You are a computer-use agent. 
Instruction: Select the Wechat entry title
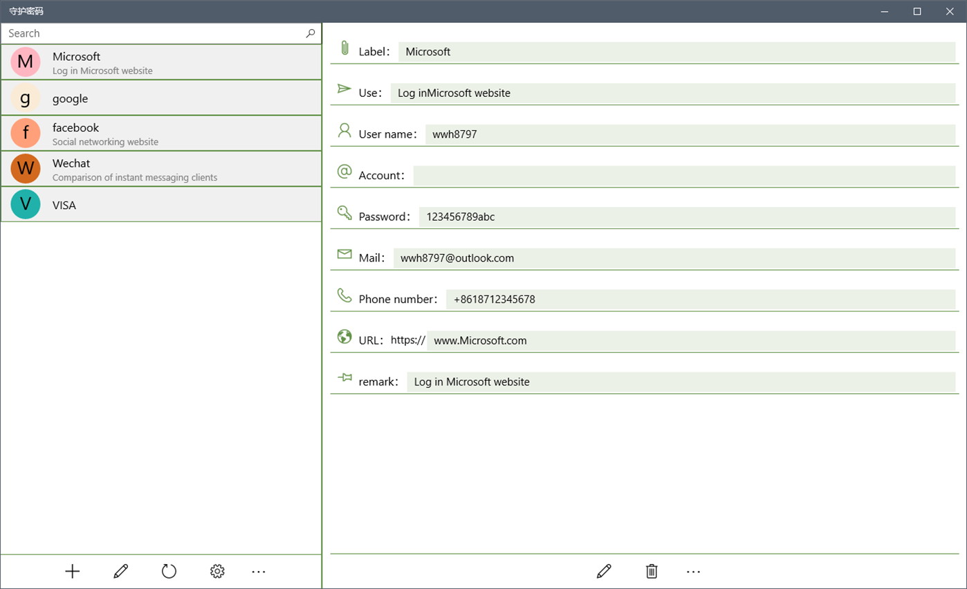71,163
